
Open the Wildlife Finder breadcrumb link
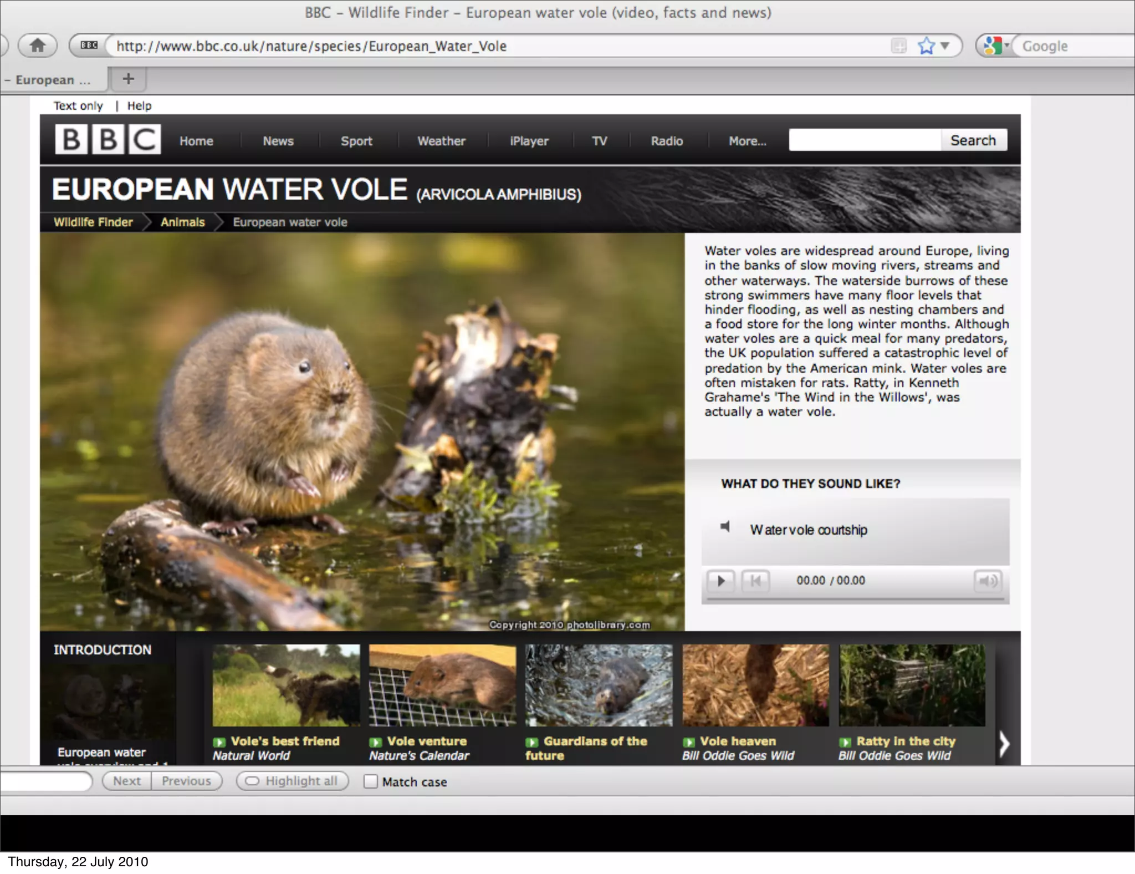tap(93, 222)
